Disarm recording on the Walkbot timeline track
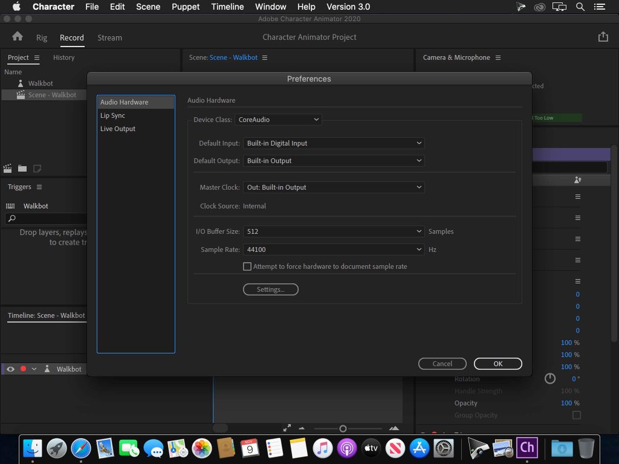The image size is (619, 464). pos(23,369)
